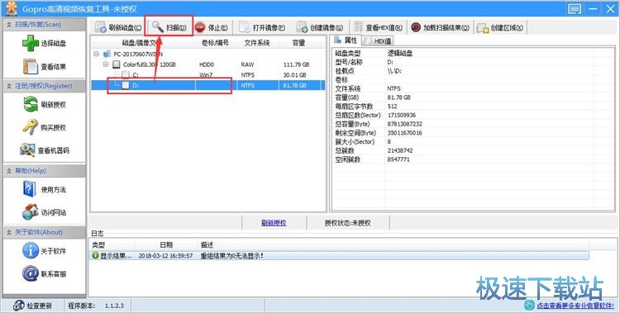Switch to the HEX值 tab
The image size is (620, 313).
(x=378, y=40)
